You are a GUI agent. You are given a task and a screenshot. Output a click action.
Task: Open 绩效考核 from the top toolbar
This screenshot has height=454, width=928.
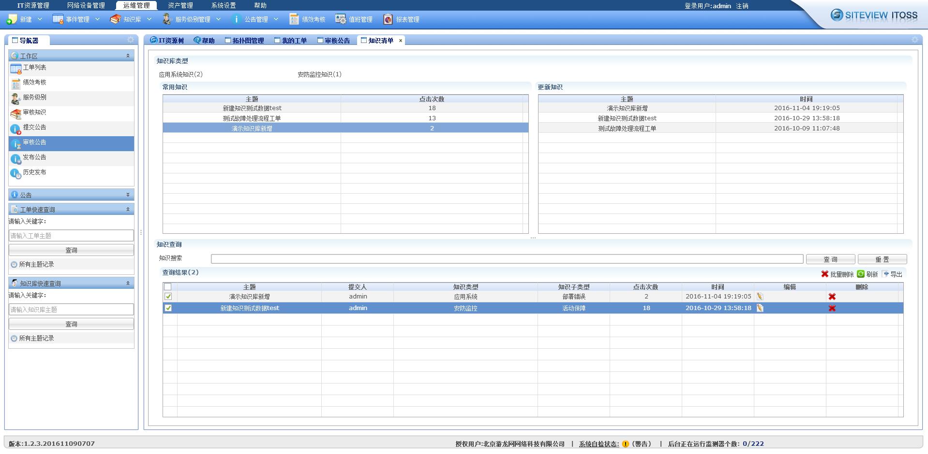tap(307, 19)
